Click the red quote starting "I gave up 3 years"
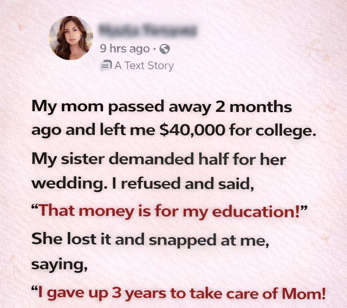 pyautogui.click(x=178, y=293)
